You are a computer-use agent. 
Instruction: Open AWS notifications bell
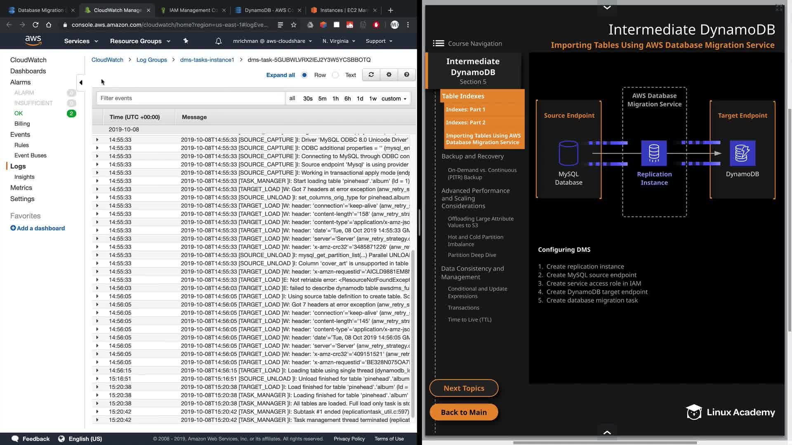[x=218, y=41]
